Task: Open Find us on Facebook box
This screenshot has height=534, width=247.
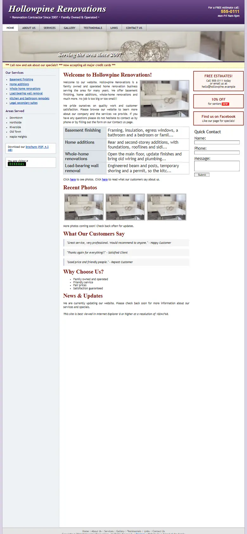Action: (218, 118)
